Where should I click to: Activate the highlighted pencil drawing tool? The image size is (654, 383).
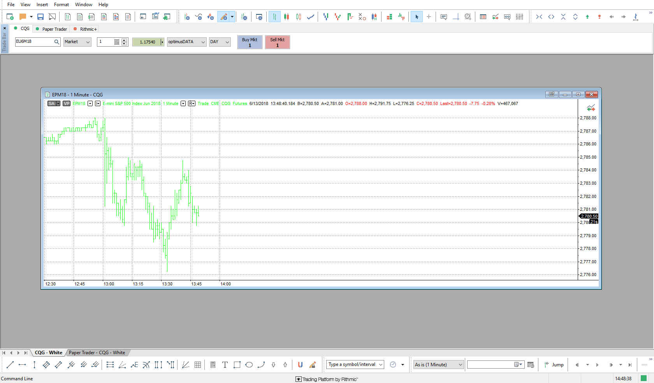coord(224,17)
